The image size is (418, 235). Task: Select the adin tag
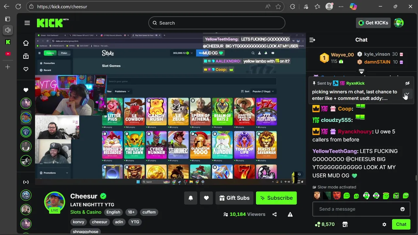pos(119,222)
